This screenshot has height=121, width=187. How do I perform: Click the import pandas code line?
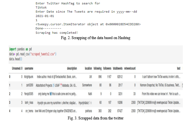click(20, 49)
